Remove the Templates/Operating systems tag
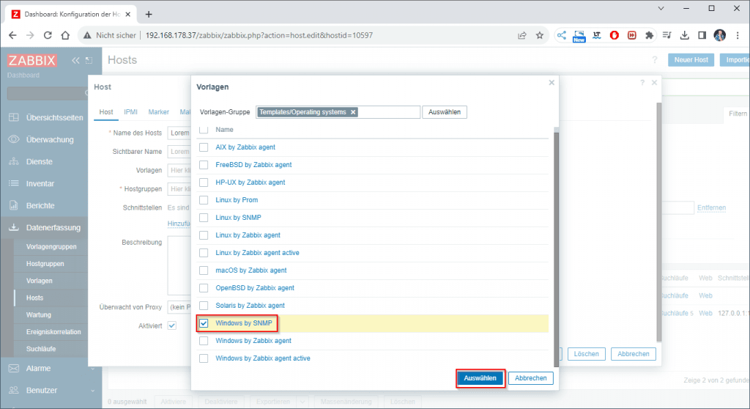The image size is (750, 409). click(x=353, y=112)
